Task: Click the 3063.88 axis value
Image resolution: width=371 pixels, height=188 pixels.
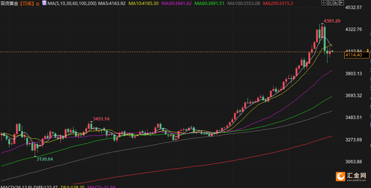Action: pyautogui.click(x=354, y=162)
